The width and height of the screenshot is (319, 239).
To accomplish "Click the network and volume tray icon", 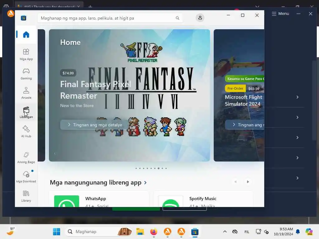I will 262,232.
